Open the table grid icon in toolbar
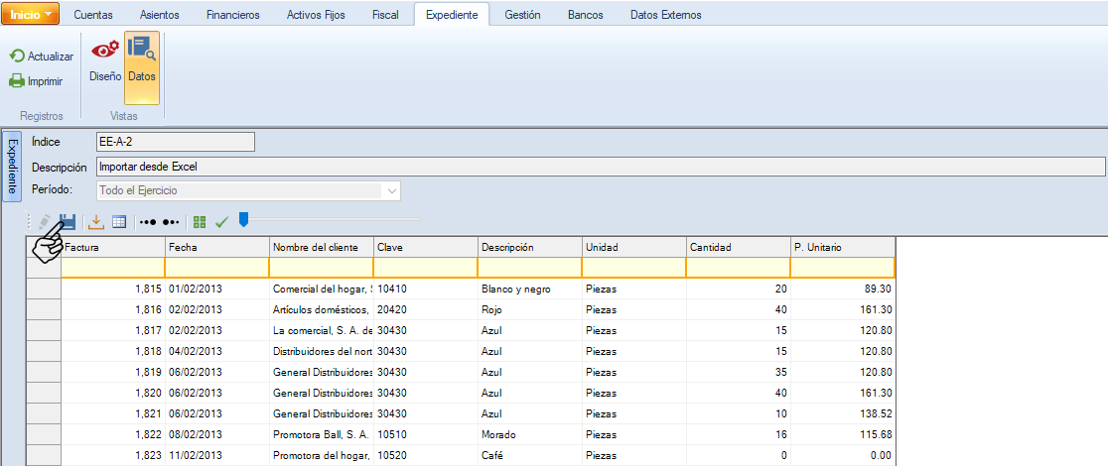Viewport: 1108px width, 466px height. coord(119,222)
